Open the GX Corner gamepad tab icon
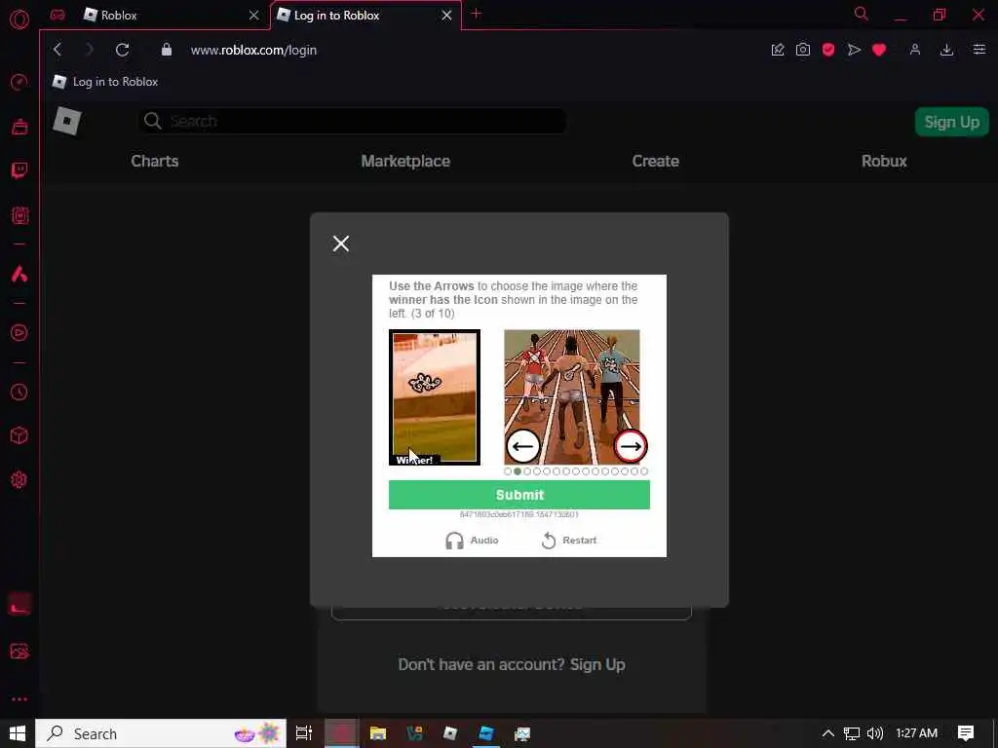Viewport: 998px width, 748px height. coord(58,15)
